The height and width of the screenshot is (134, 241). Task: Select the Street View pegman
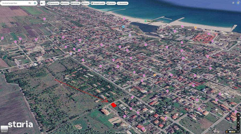point(227,132)
